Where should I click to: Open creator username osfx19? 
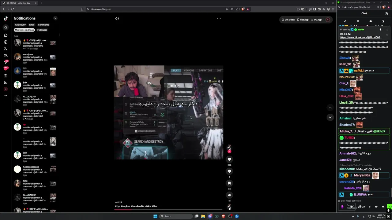click(119, 202)
